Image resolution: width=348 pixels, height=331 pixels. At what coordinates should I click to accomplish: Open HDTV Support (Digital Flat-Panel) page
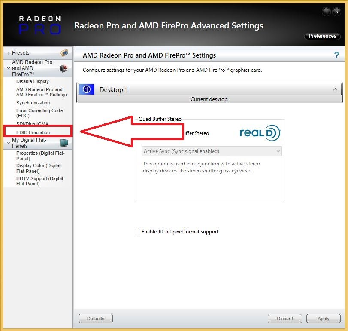(x=39, y=181)
